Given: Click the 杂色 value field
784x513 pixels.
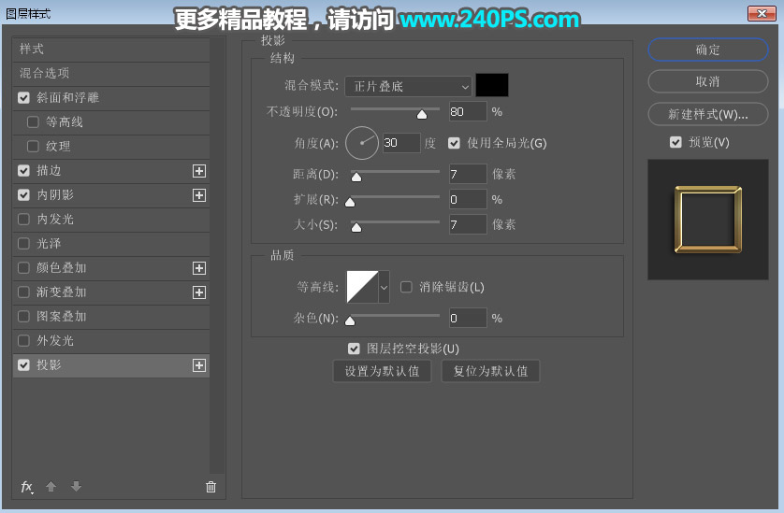Looking at the screenshot, I should 468,318.
